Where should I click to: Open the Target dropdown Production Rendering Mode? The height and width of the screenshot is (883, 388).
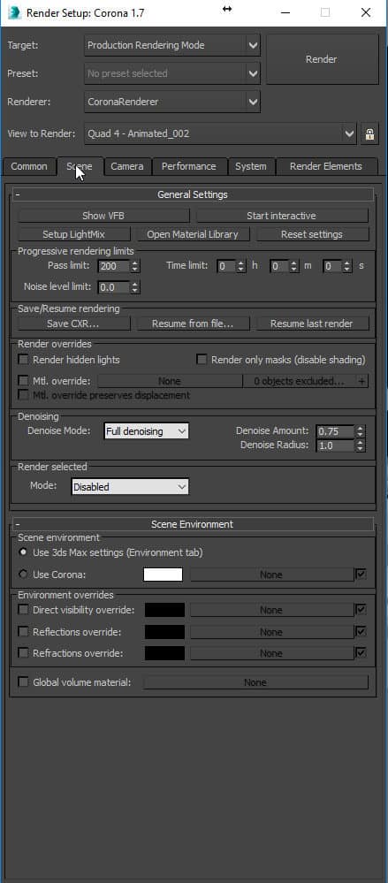click(x=172, y=45)
